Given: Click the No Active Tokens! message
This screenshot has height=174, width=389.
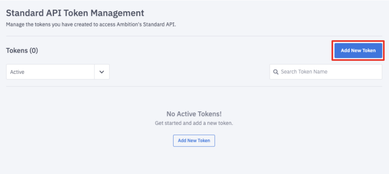Looking at the screenshot, I should click(x=194, y=114).
